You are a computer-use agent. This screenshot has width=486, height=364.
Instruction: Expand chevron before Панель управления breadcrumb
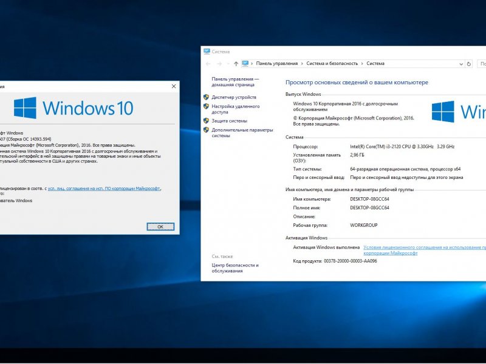pos(252,64)
